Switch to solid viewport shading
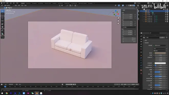 point(131,5)
